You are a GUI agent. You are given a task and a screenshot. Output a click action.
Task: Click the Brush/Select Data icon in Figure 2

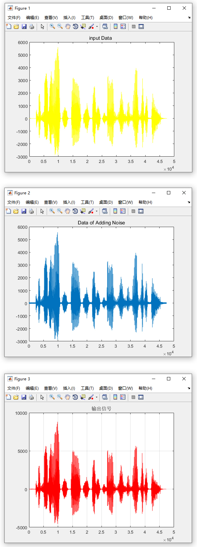[90, 211]
